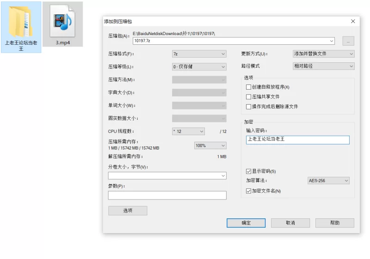
Task: Enable 操作完成后删除源文件 checkbox
Action: [x=249, y=107]
